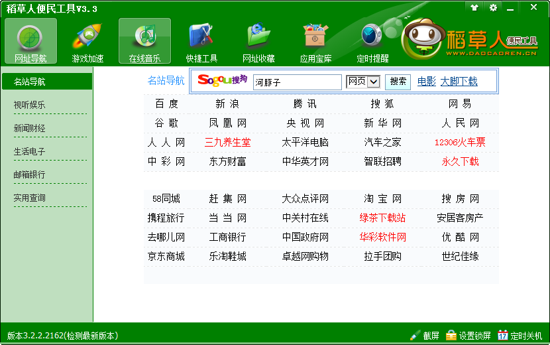550x345 pixels.
Task: Open 安居客房产 site link
Action: point(460,218)
